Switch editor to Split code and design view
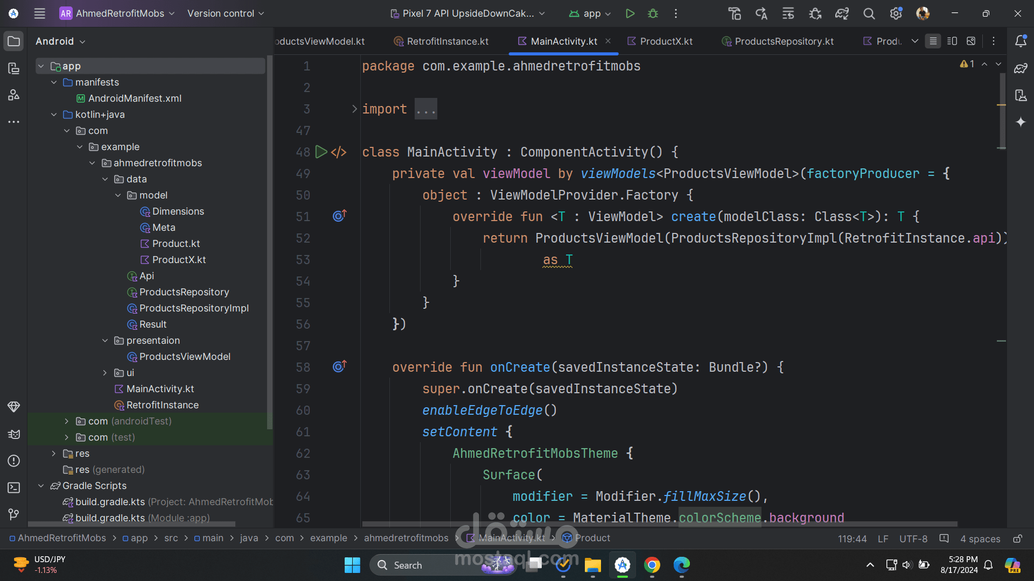1034x581 pixels. 952,41
